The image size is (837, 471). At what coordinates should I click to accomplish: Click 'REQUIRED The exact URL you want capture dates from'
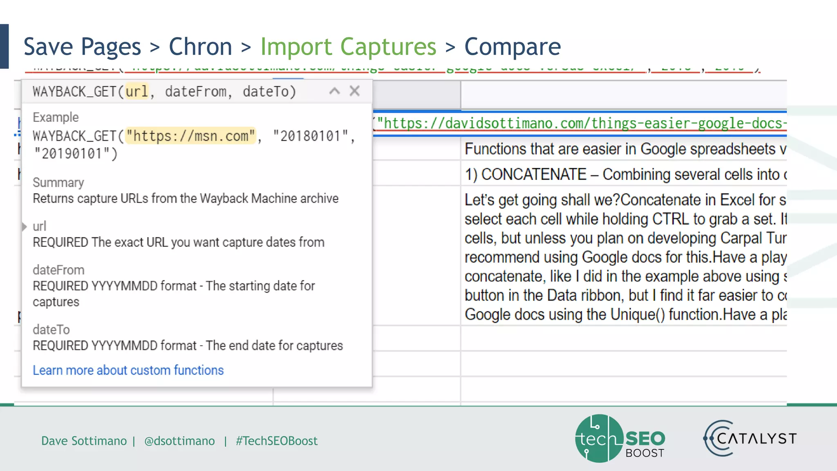(x=179, y=242)
